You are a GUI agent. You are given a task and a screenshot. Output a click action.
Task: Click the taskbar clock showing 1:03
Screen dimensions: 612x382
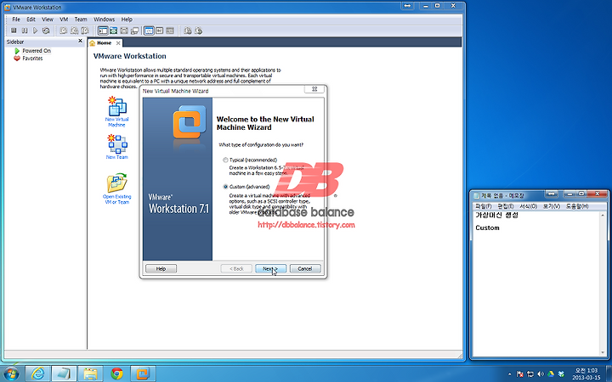pyautogui.click(x=586, y=374)
